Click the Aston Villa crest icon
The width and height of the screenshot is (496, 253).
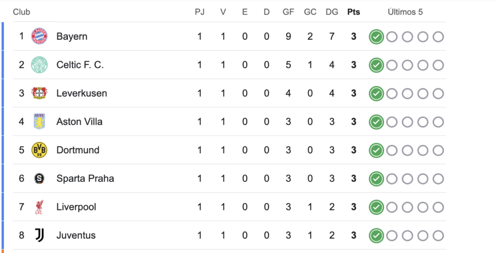(39, 121)
